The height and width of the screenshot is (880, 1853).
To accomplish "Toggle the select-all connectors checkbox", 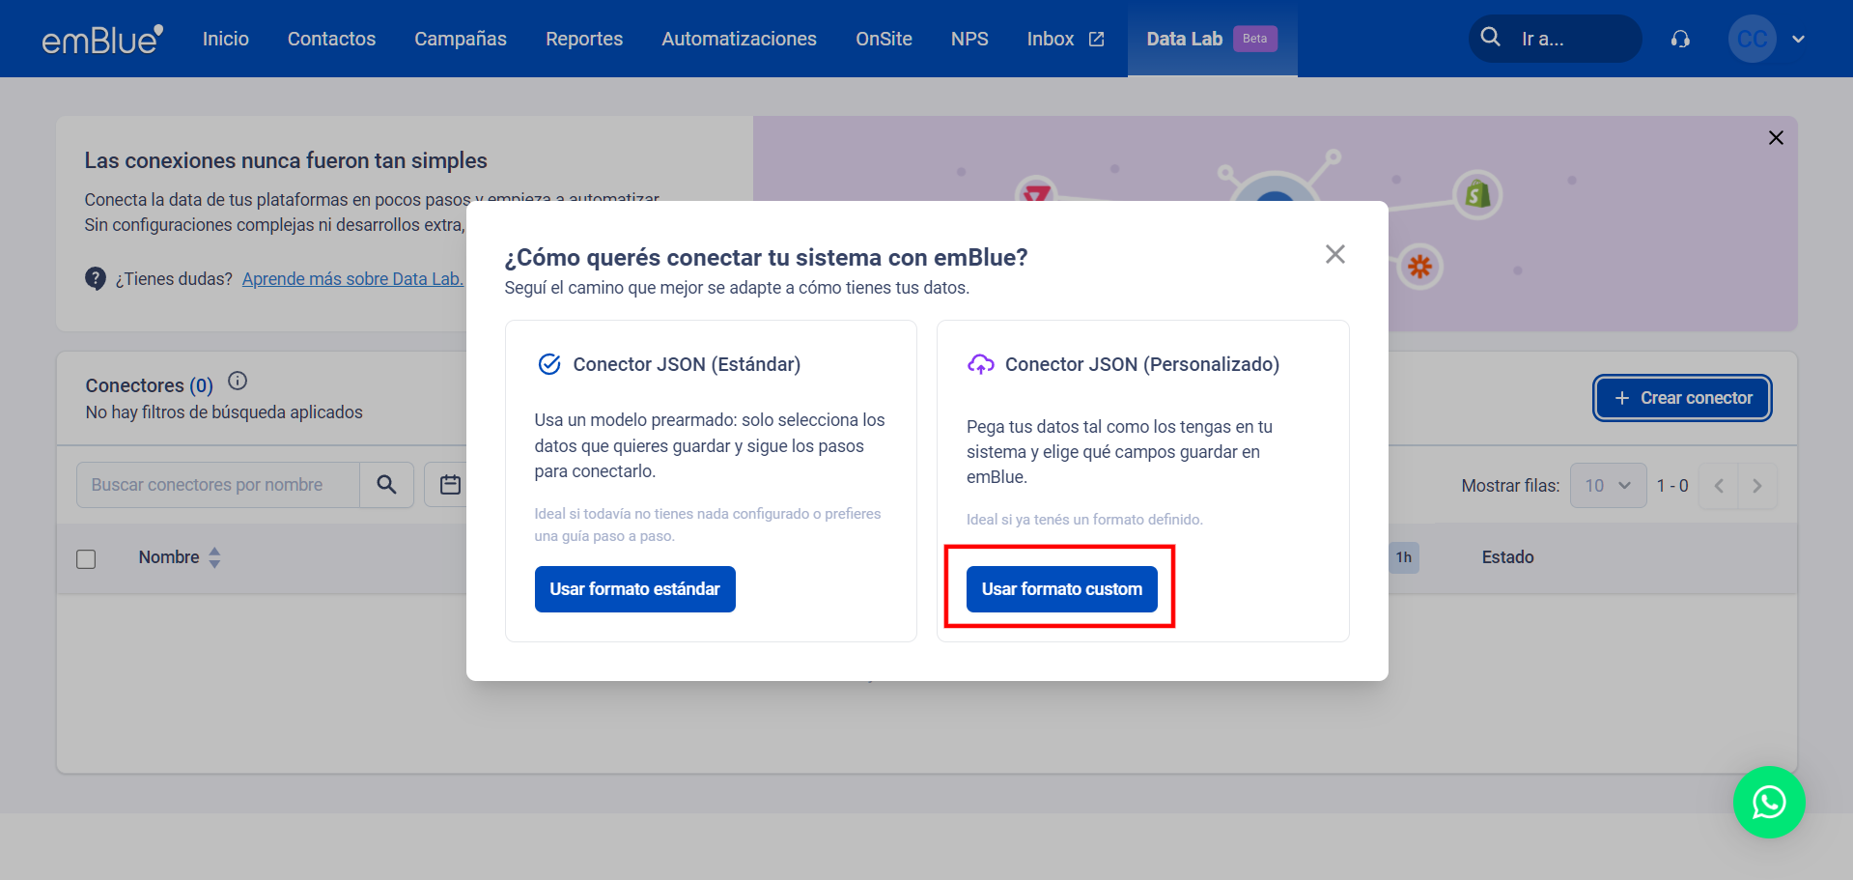I will (x=86, y=559).
